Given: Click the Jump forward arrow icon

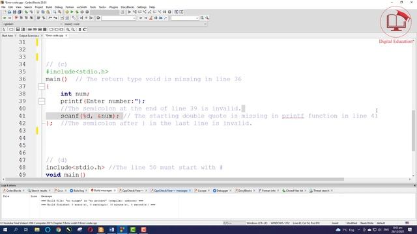Looking at the screenshot, I should pyautogui.click(x=10, y=18).
